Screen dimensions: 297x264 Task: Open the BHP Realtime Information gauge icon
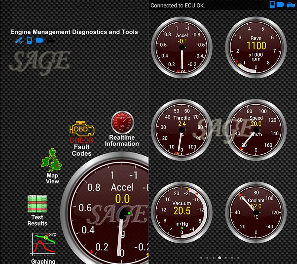(x=123, y=123)
